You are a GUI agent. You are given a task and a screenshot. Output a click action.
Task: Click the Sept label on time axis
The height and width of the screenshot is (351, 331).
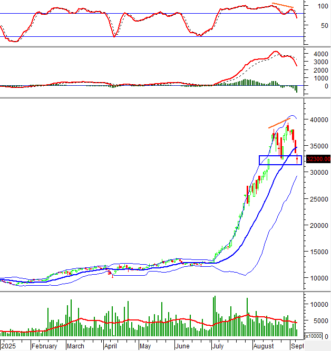pyautogui.click(x=297, y=346)
